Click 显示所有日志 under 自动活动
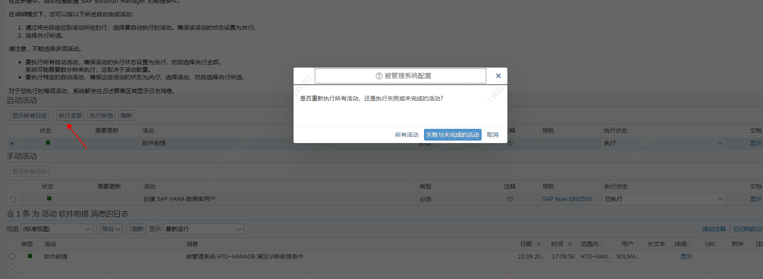Screen dimensions: 763x279 30,116
